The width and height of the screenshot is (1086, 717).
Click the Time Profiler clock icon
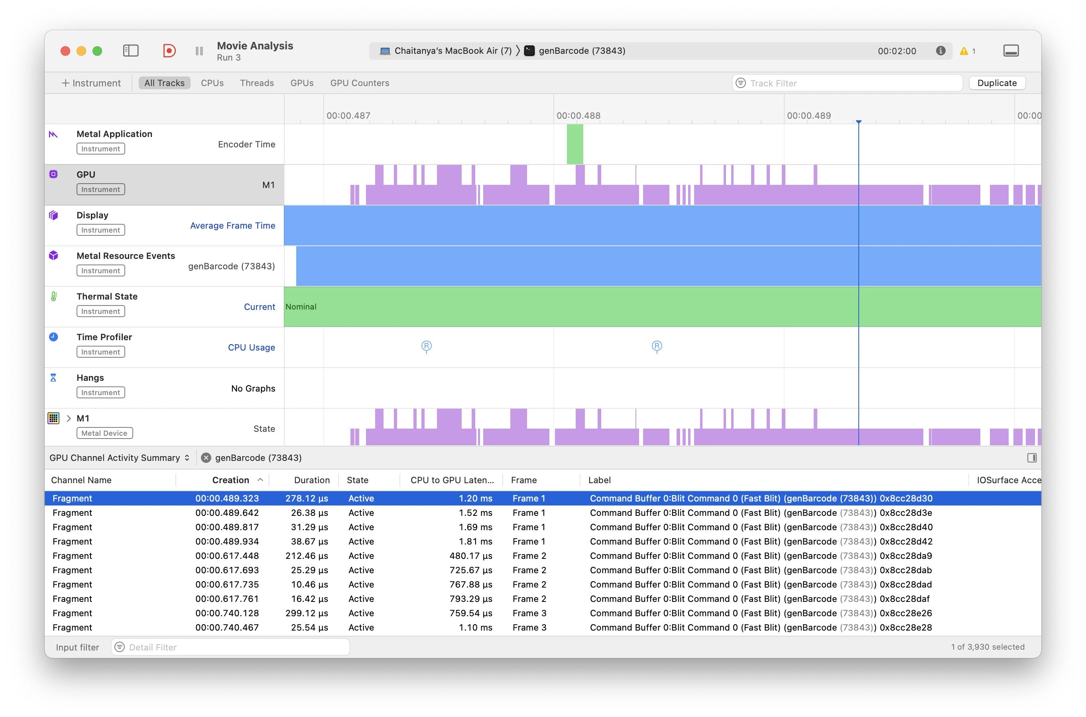tap(53, 337)
